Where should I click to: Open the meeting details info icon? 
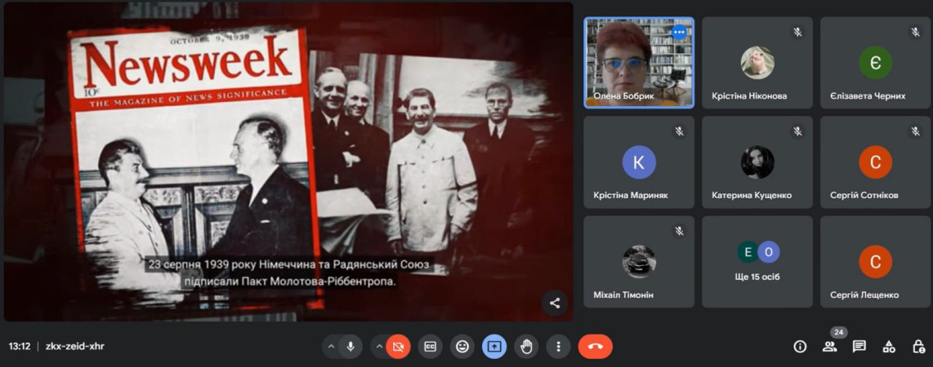tap(800, 347)
